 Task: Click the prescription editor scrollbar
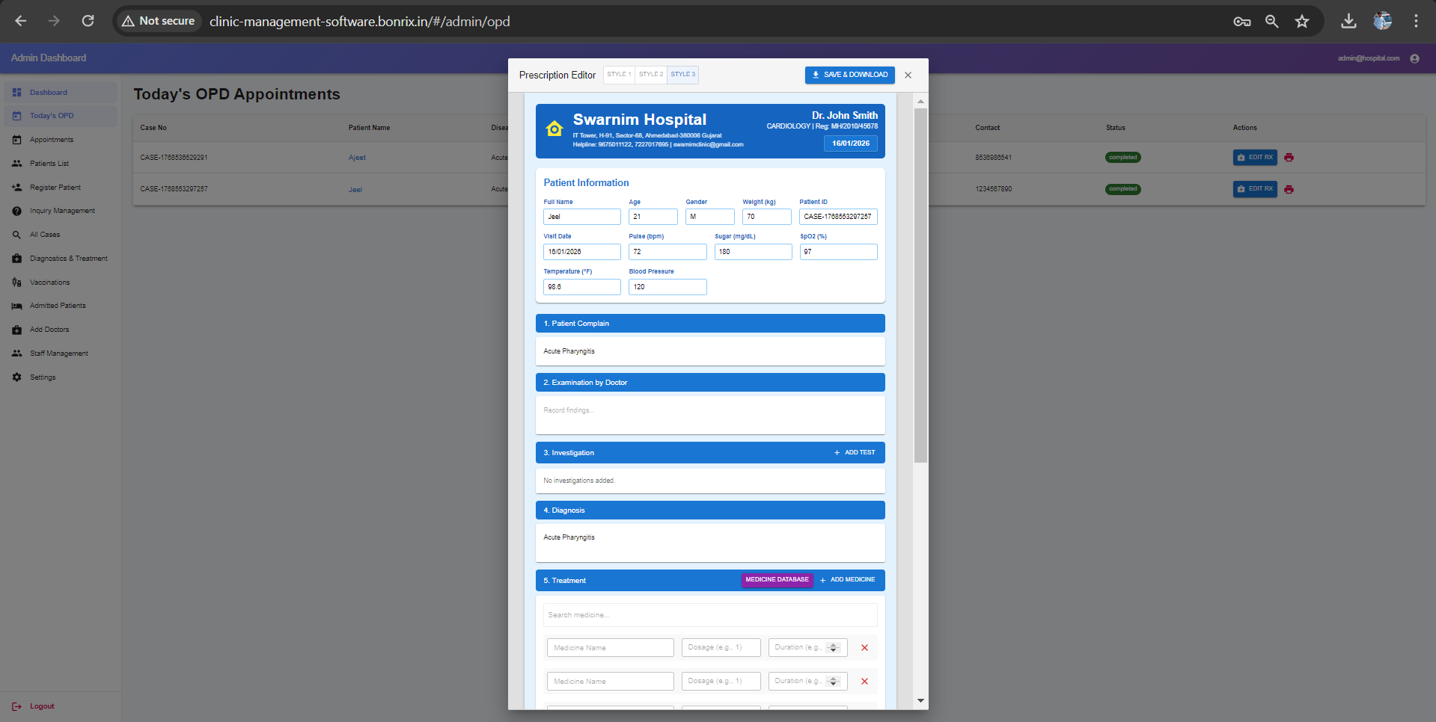(x=920, y=284)
